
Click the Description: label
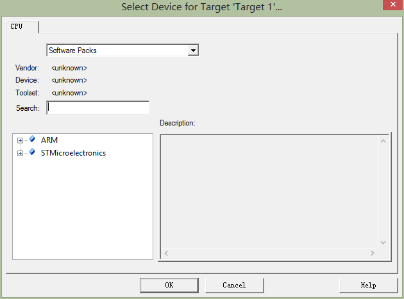coord(178,123)
